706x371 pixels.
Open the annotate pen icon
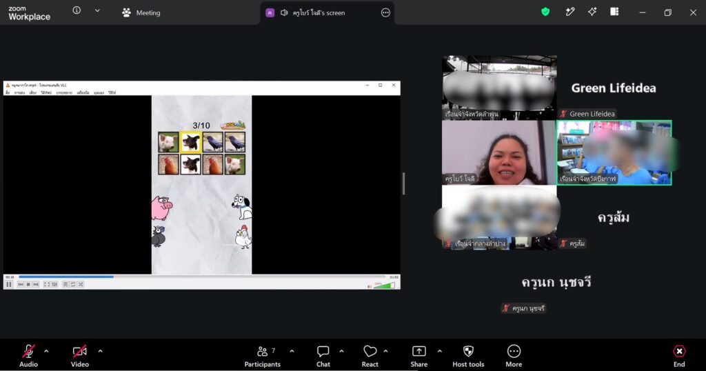pos(570,12)
